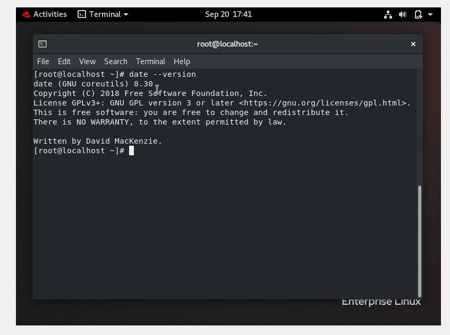Open the Activities overview
This screenshot has width=450, height=335.
point(50,14)
